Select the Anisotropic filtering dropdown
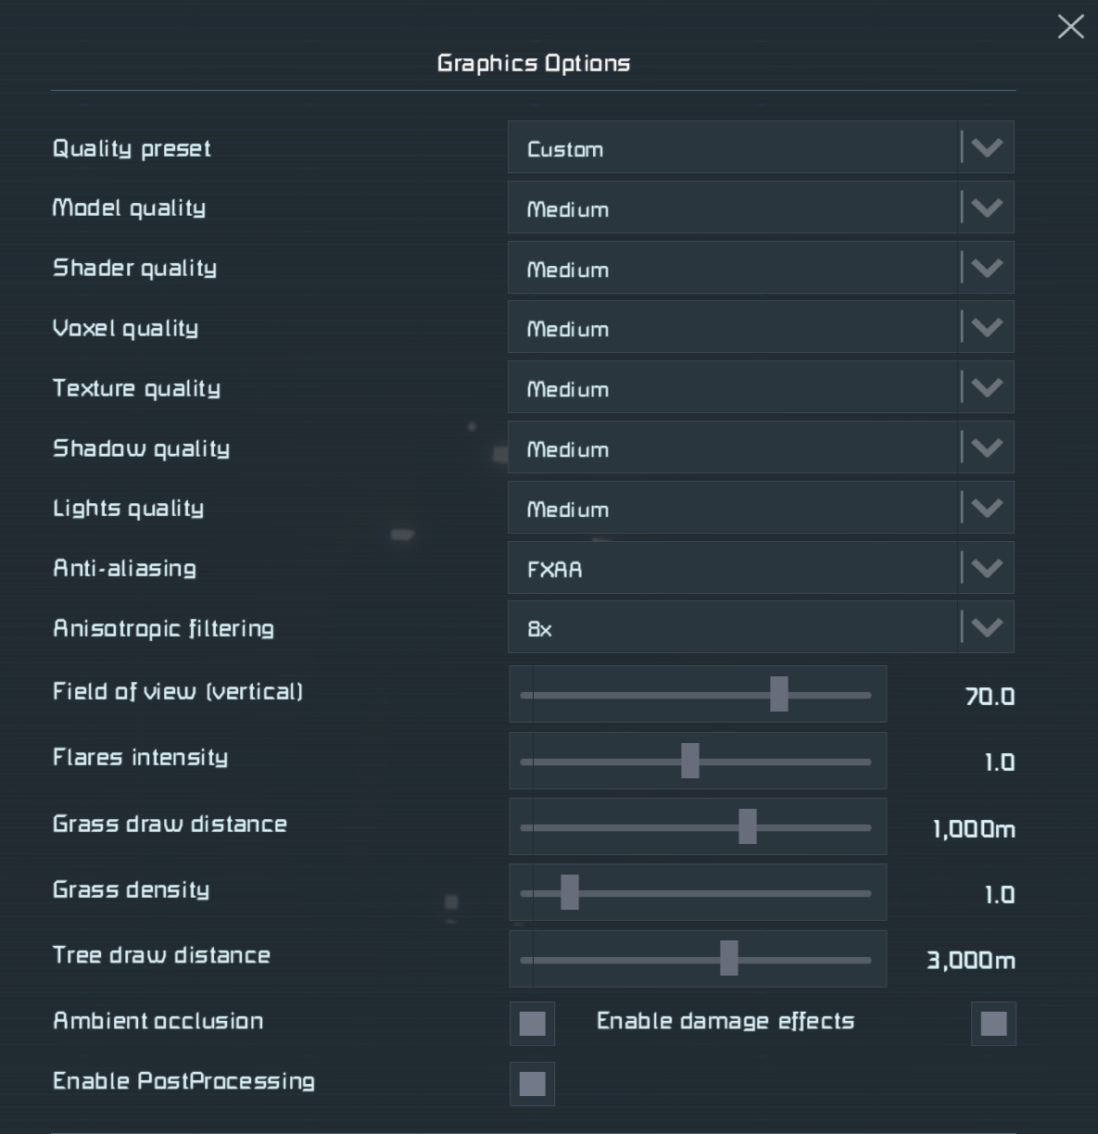The image size is (1098, 1134). click(x=760, y=628)
